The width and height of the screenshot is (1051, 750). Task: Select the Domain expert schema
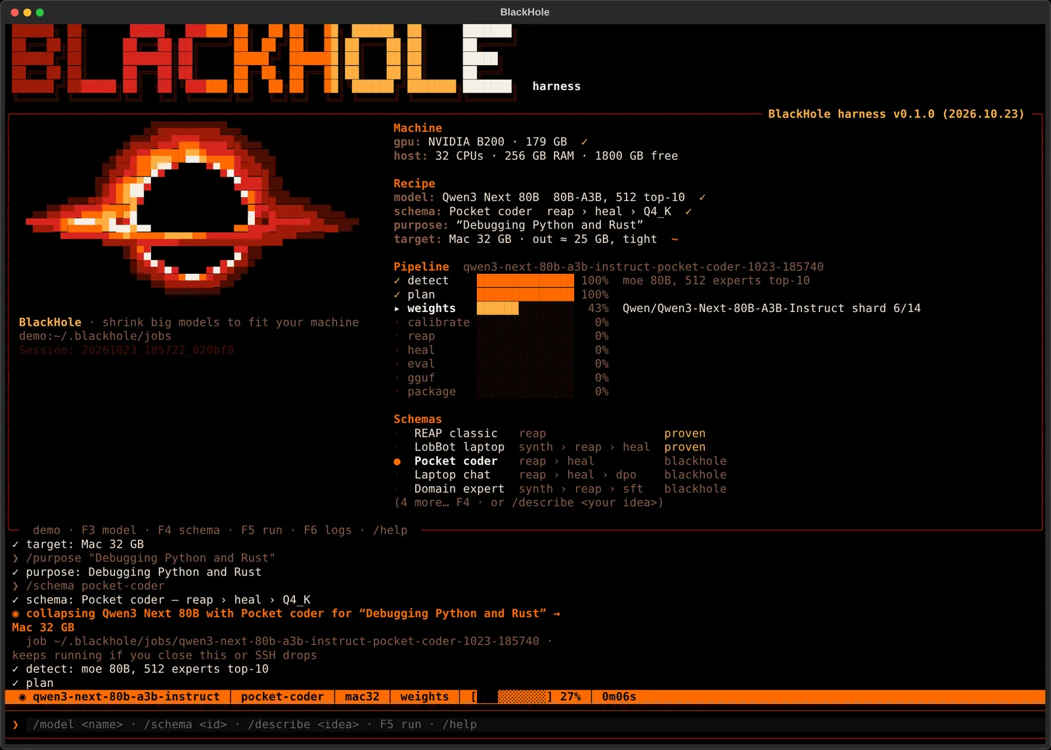(x=560, y=489)
